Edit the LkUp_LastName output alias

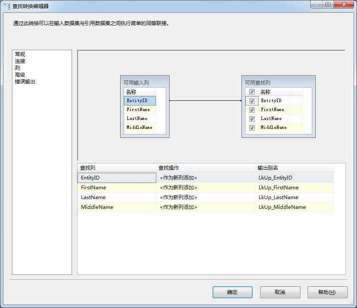pyautogui.click(x=295, y=197)
